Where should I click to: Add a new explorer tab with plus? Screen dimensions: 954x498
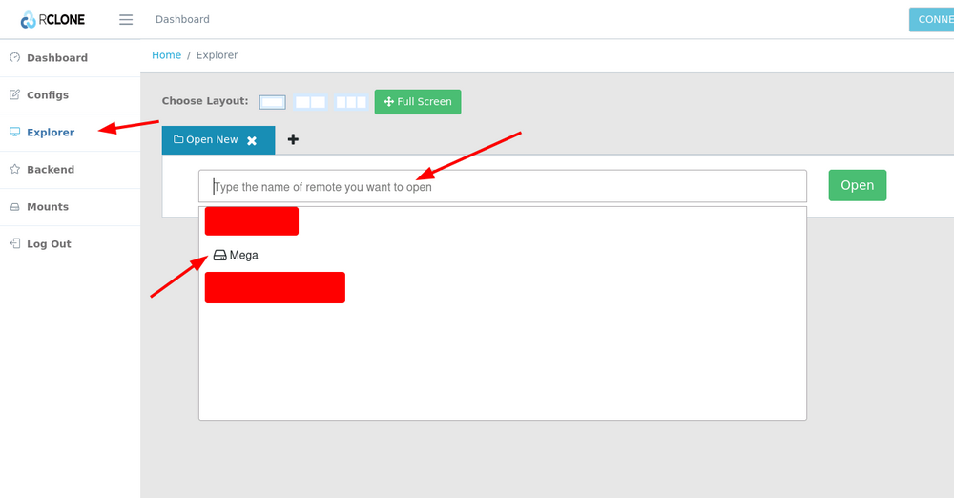(293, 139)
